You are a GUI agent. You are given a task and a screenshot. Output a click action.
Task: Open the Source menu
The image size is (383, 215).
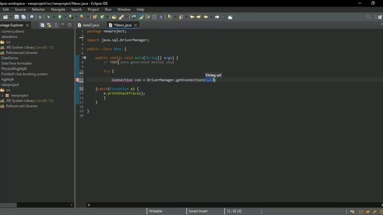coord(20,10)
